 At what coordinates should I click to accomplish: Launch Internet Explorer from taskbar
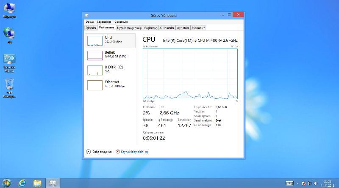click(x=22, y=183)
